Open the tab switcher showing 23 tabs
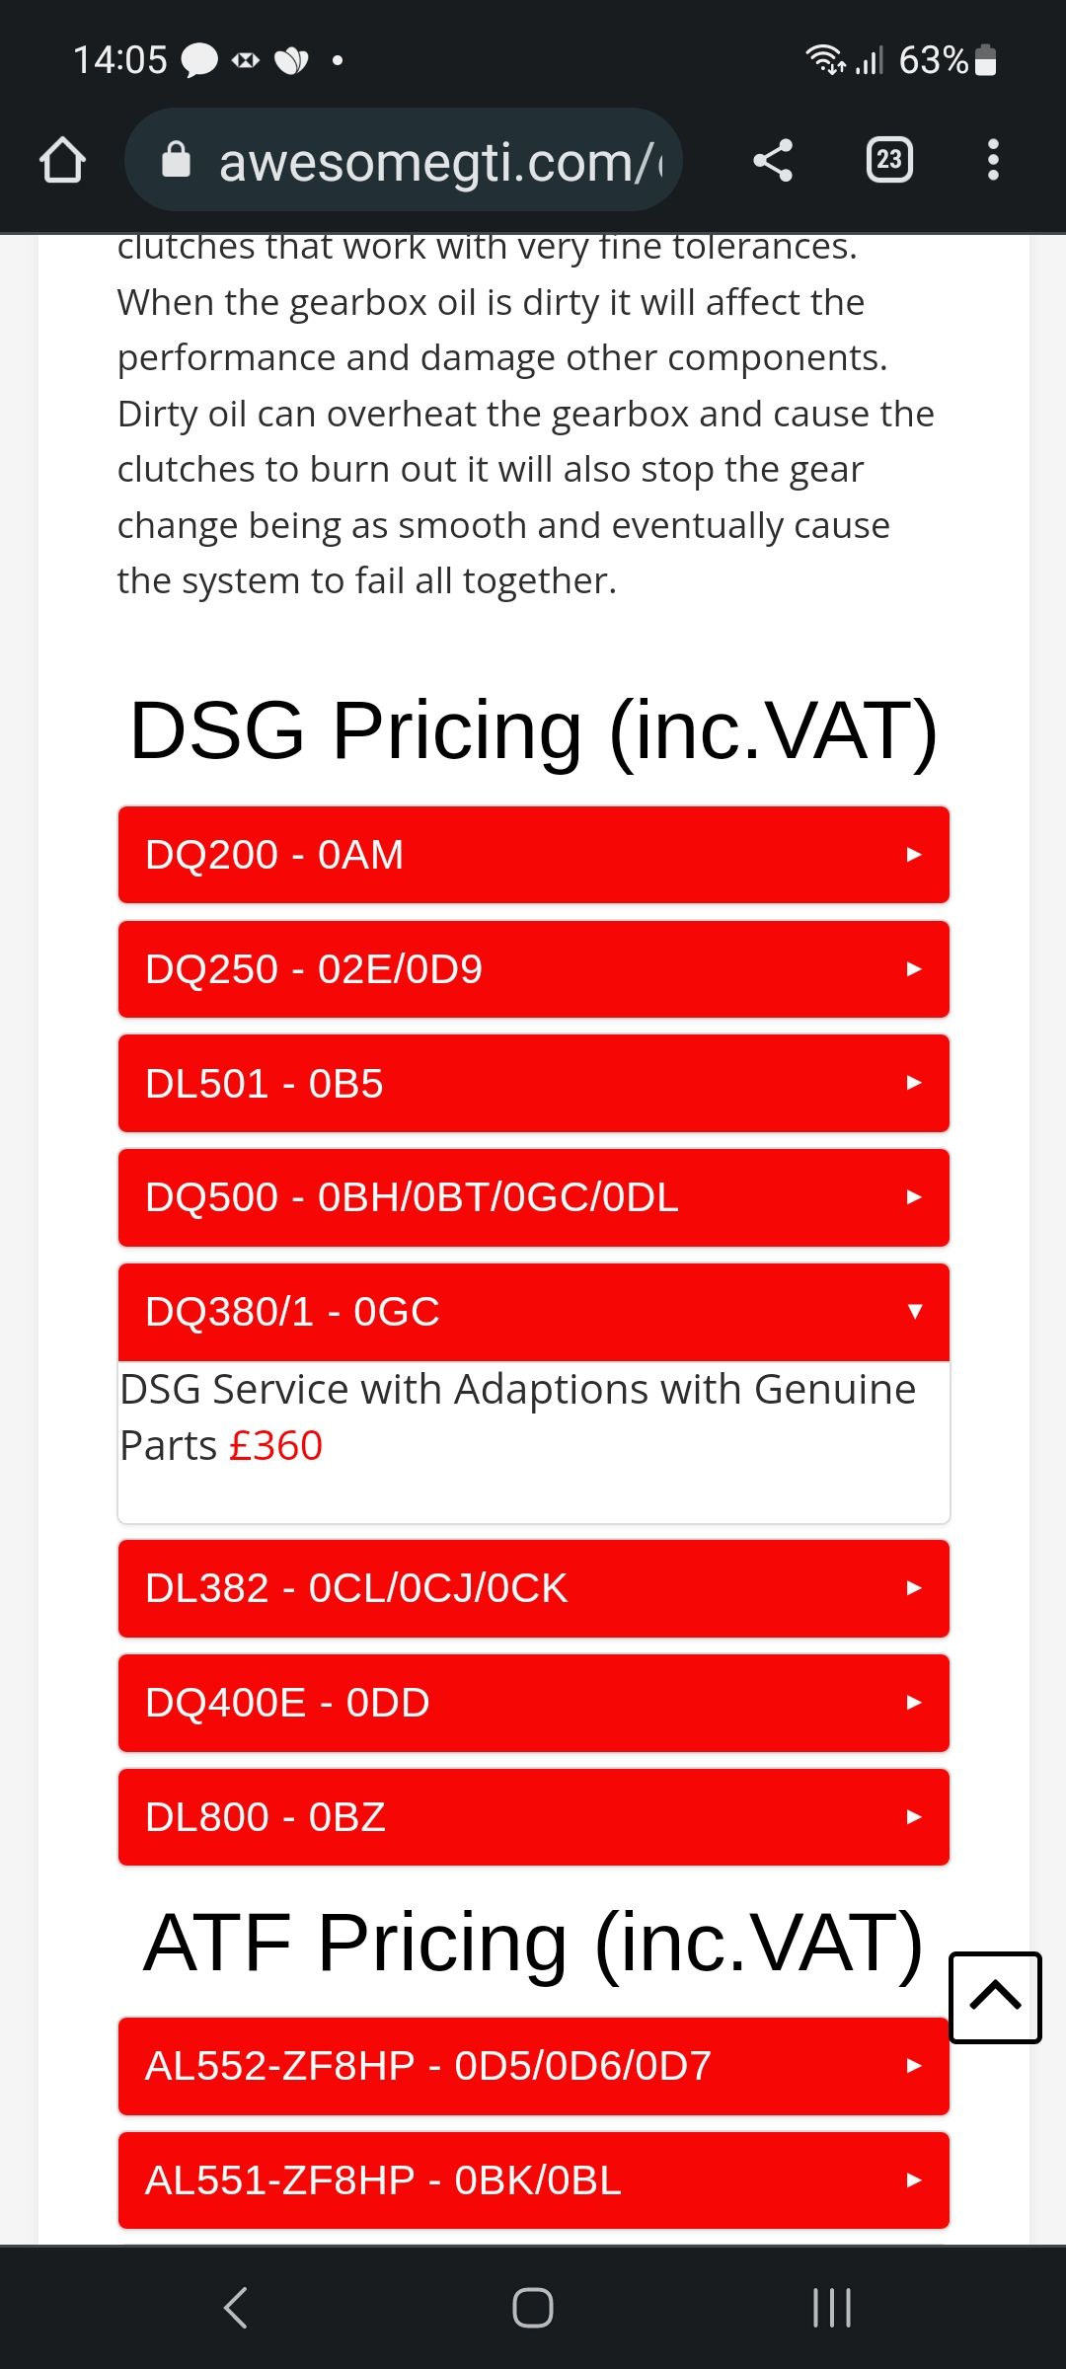 [x=888, y=160]
